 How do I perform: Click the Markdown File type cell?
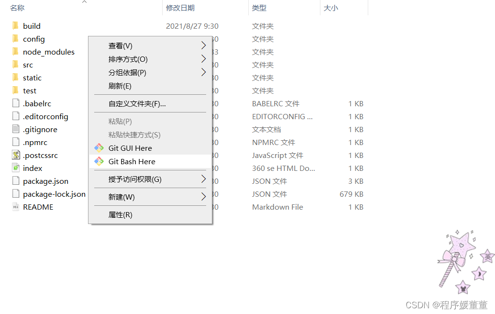click(x=277, y=207)
